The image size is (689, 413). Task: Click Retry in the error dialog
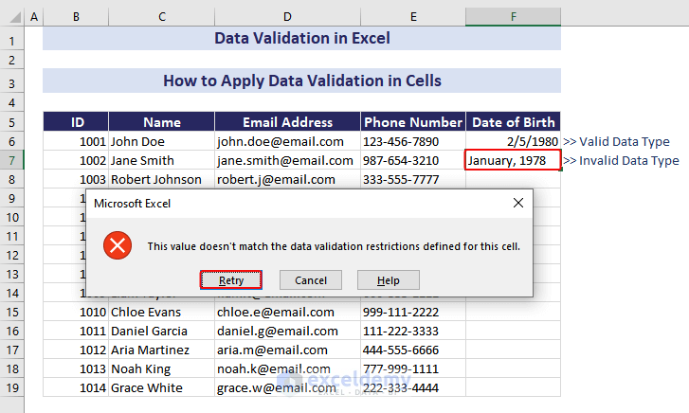[230, 280]
